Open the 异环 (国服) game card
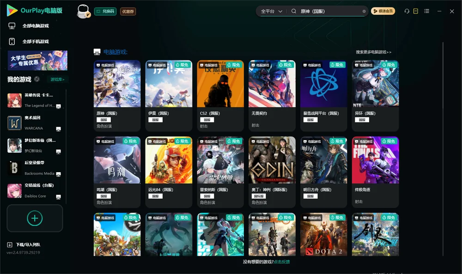 375,96
